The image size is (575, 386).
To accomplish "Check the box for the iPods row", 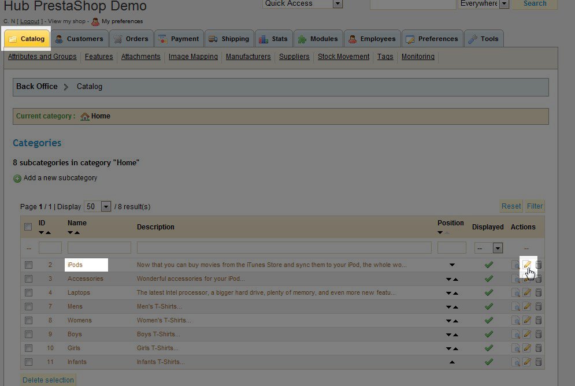I will (28, 265).
